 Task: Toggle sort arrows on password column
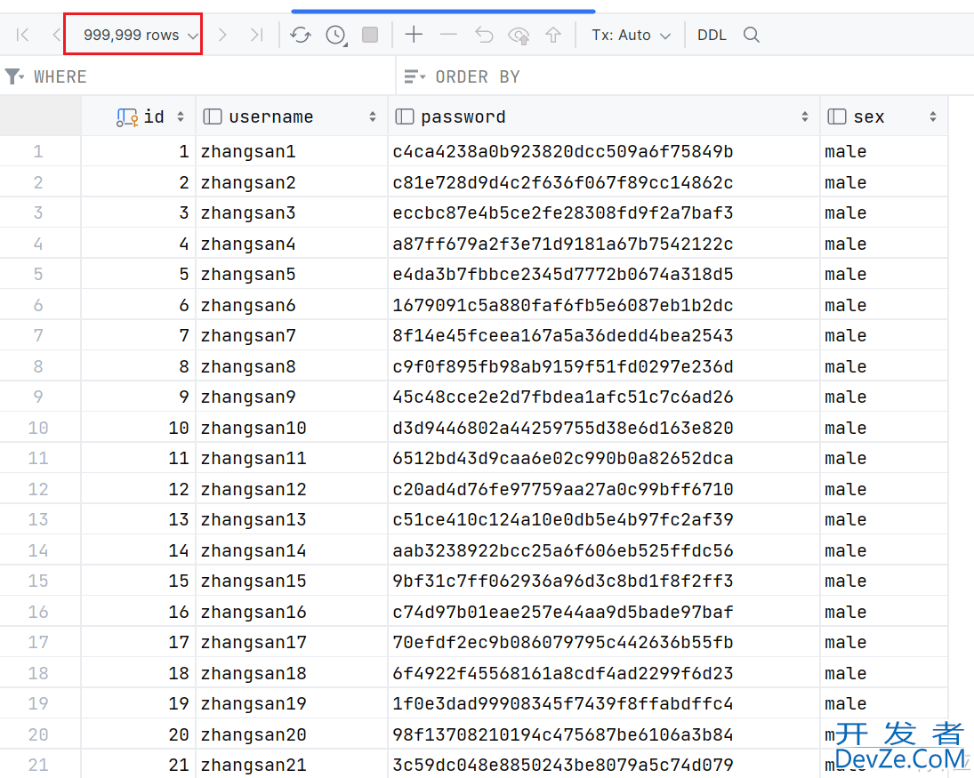pyautogui.click(x=805, y=116)
